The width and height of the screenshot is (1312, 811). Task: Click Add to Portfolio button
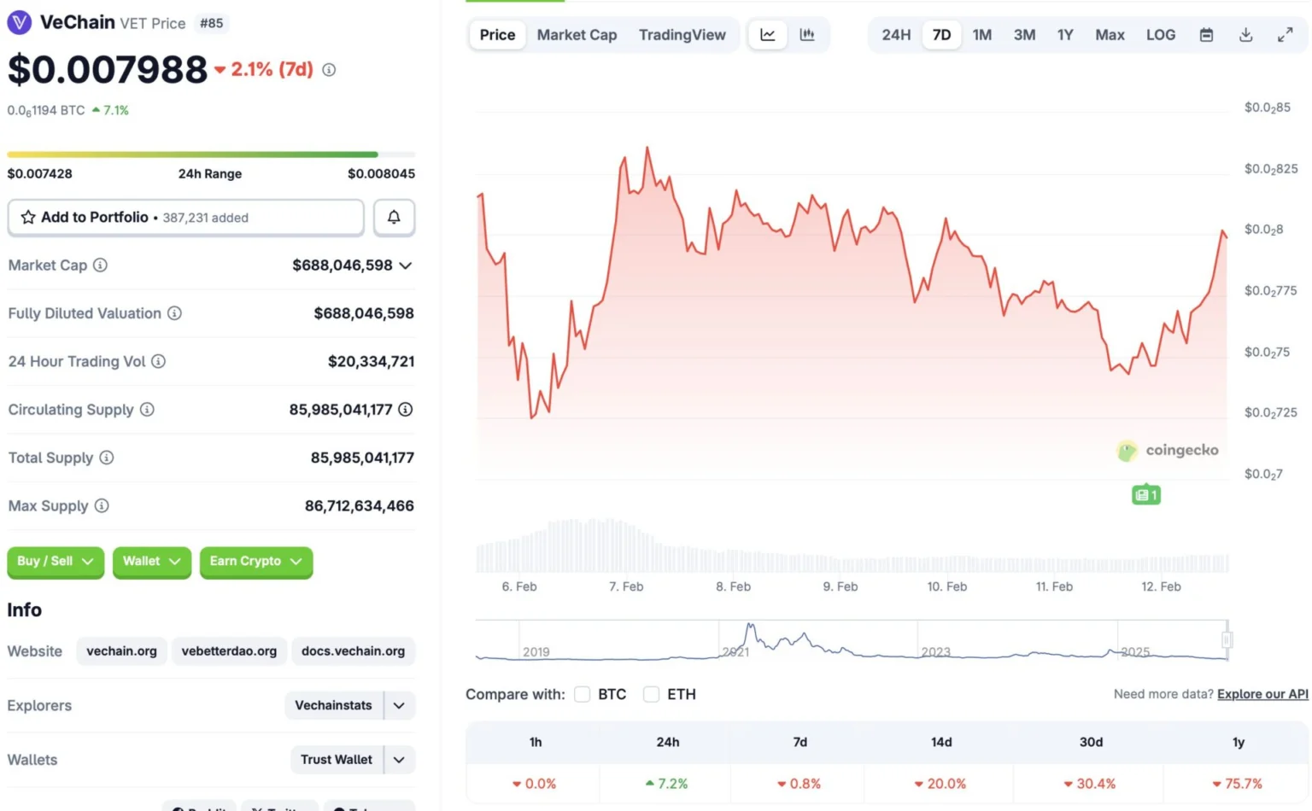point(185,218)
